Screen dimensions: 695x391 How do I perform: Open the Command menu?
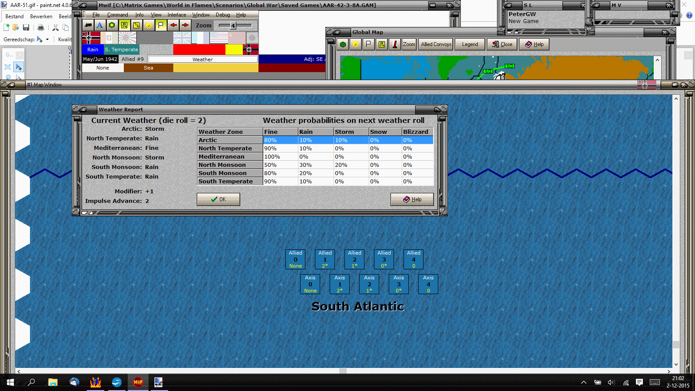(118, 15)
